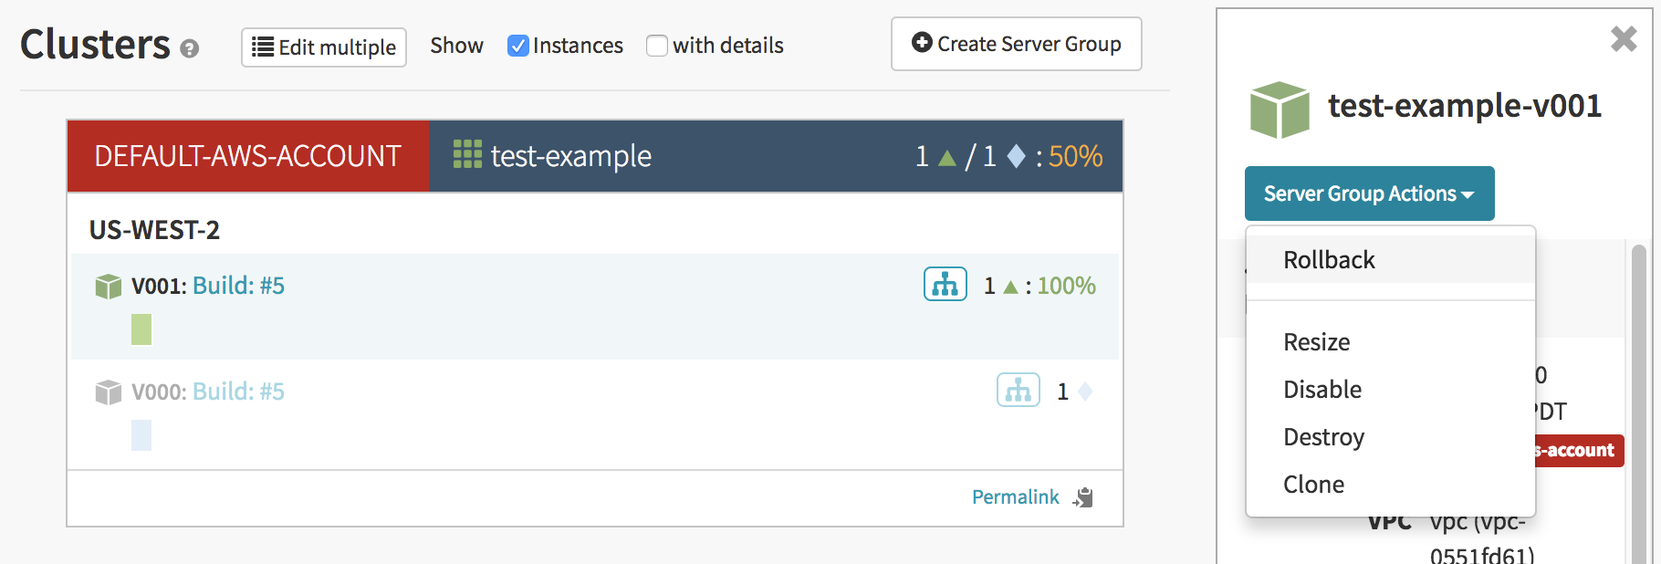Select Disable from the actions menu
1661x564 pixels.
[x=1321, y=390]
